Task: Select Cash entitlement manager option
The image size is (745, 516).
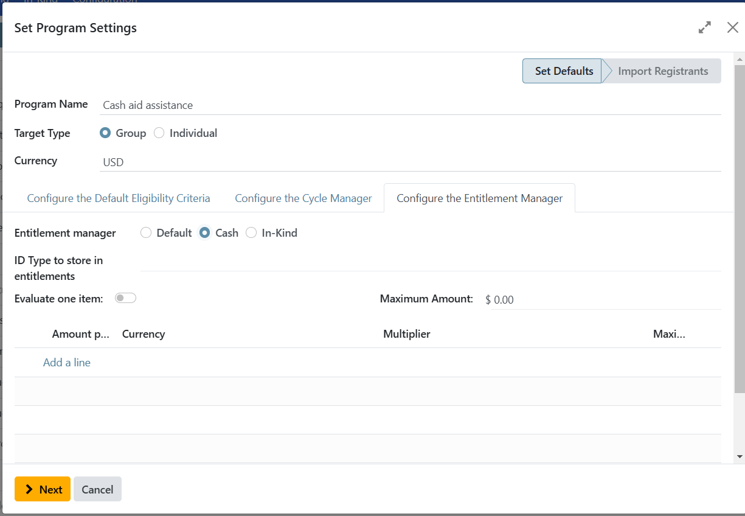Action: tap(204, 232)
